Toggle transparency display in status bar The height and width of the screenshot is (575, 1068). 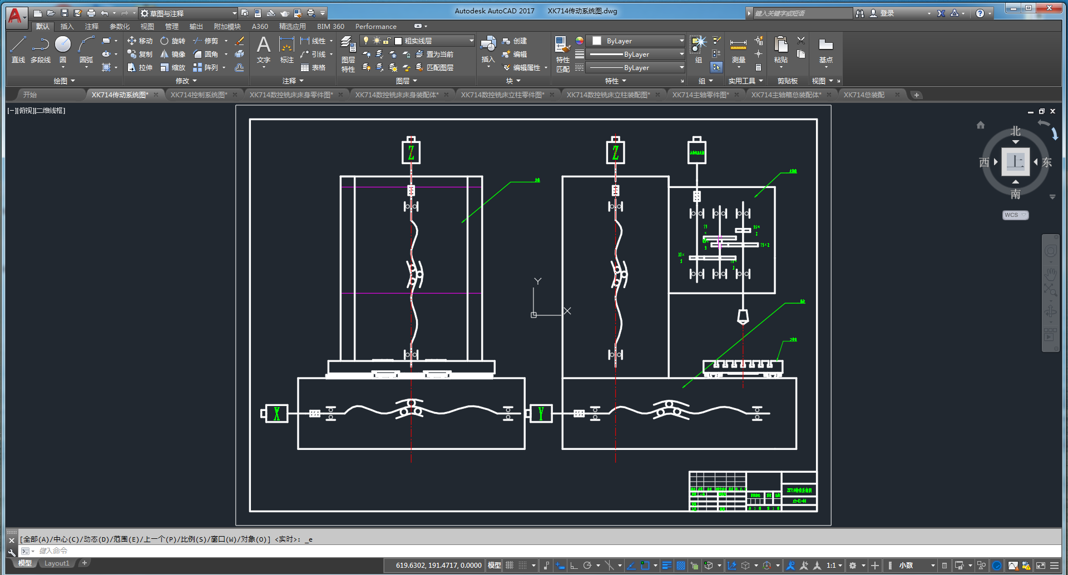point(681,566)
